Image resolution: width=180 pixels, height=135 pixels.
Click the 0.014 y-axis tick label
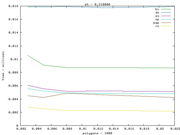[x=13, y=33]
